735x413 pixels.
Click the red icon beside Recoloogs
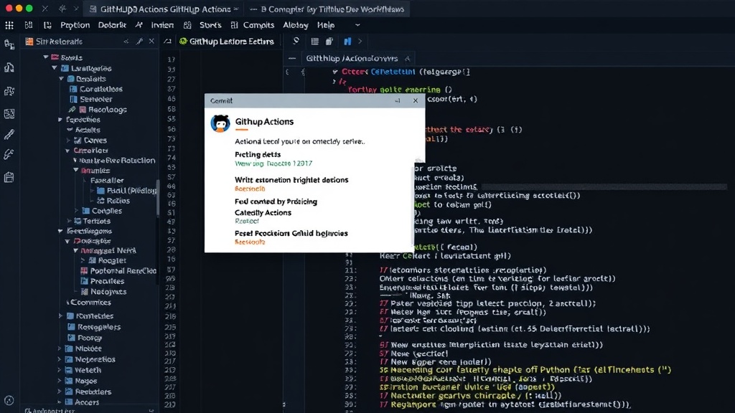pos(83,110)
